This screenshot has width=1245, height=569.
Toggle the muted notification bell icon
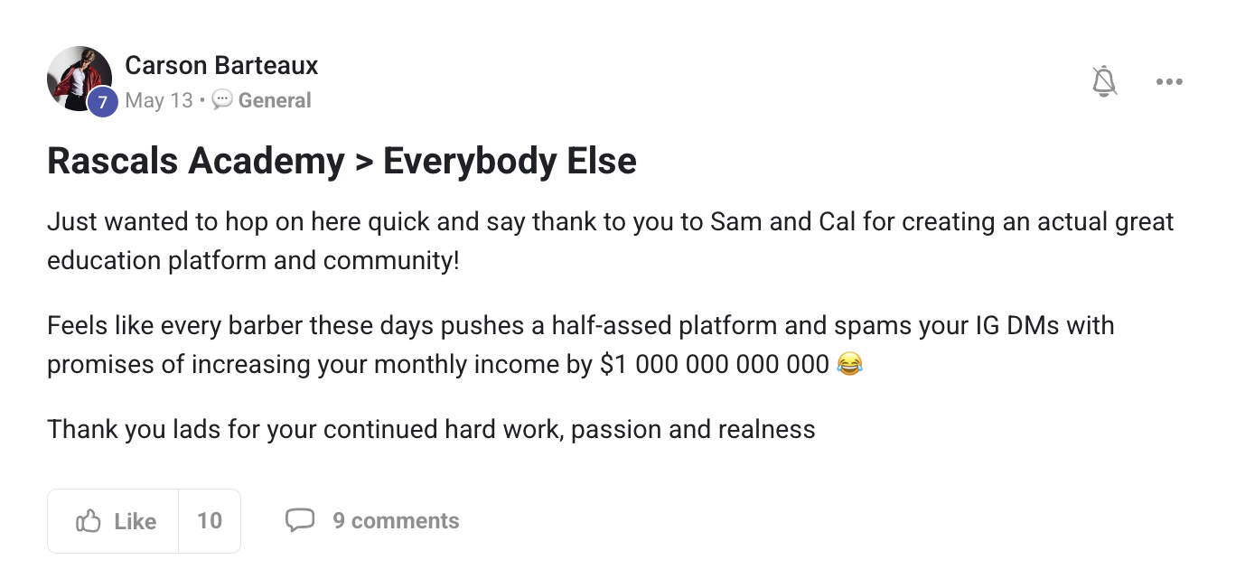coord(1104,82)
